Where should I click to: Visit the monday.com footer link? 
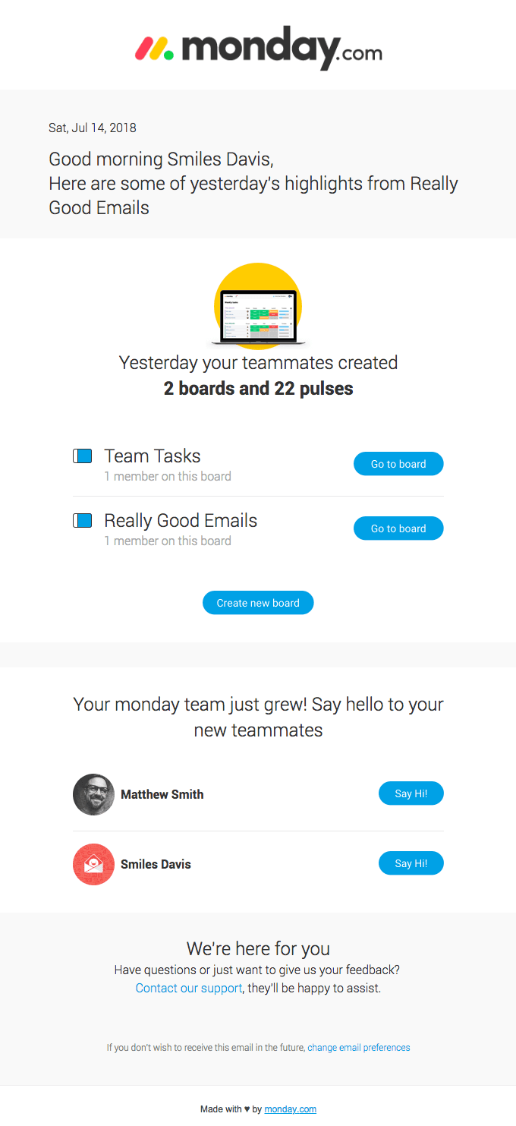click(x=290, y=1109)
